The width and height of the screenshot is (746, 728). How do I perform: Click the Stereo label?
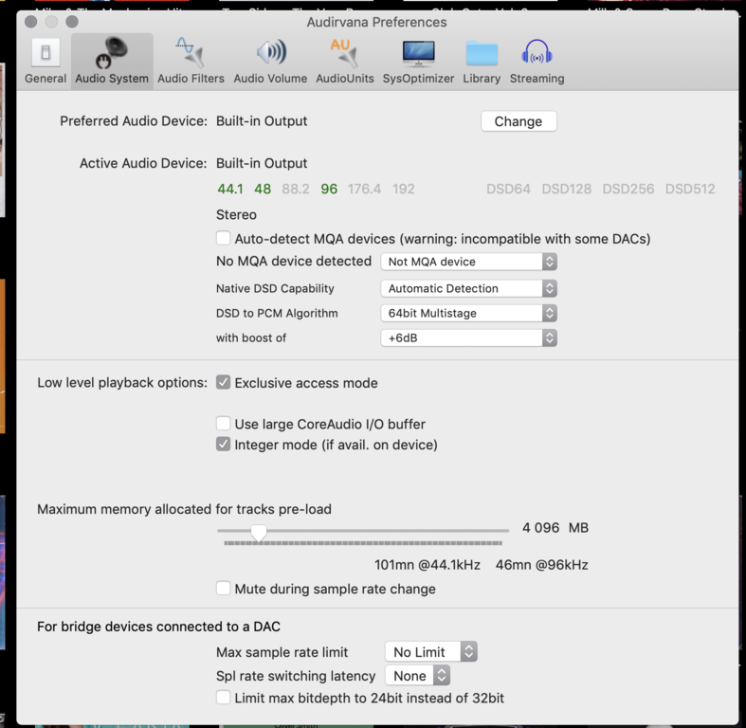(236, 214)
